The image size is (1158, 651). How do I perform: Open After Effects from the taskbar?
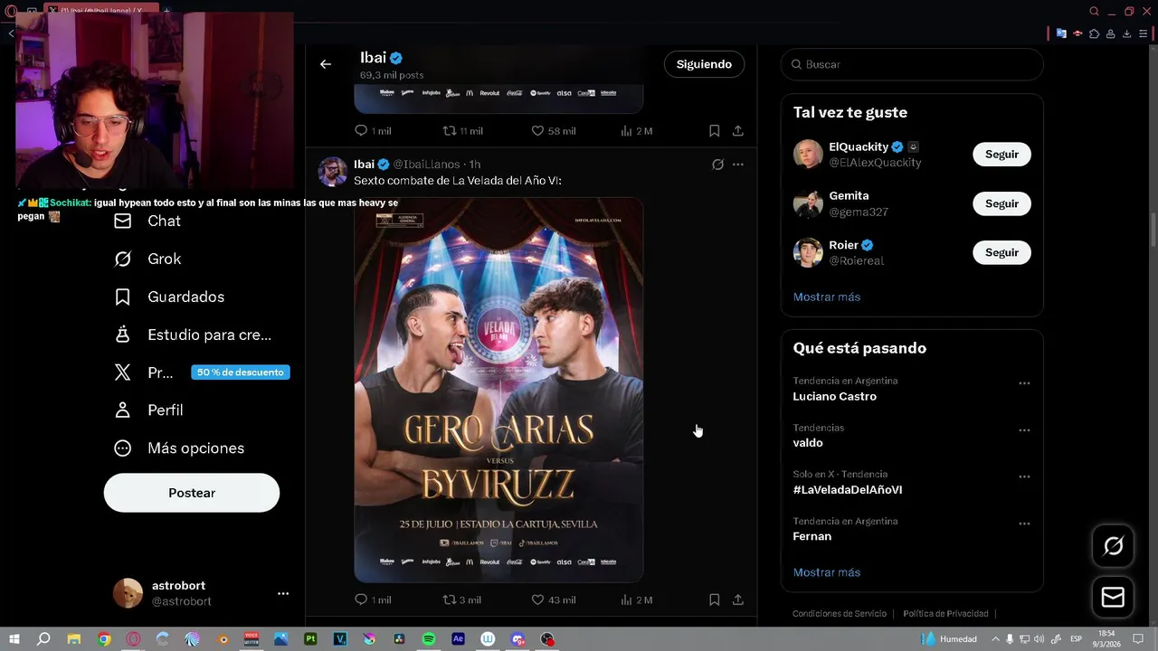pyautogui.click(x=459, y=639)
